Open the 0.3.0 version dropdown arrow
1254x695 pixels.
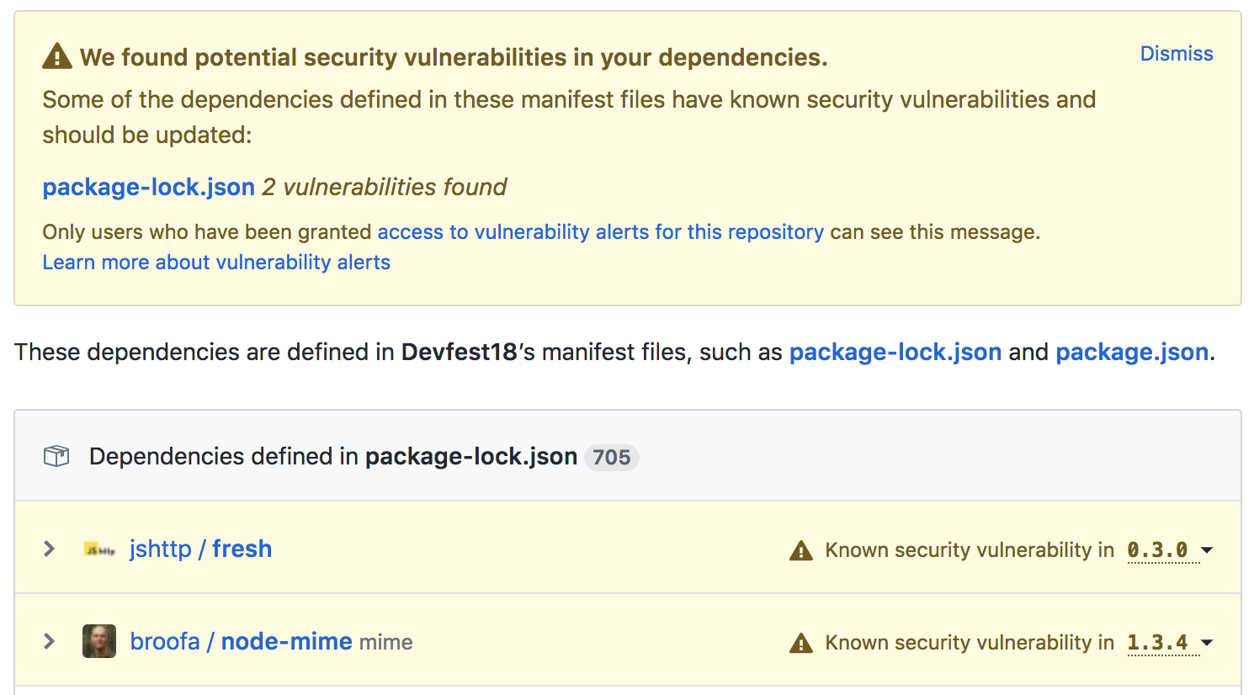[x=1207, y=550]
